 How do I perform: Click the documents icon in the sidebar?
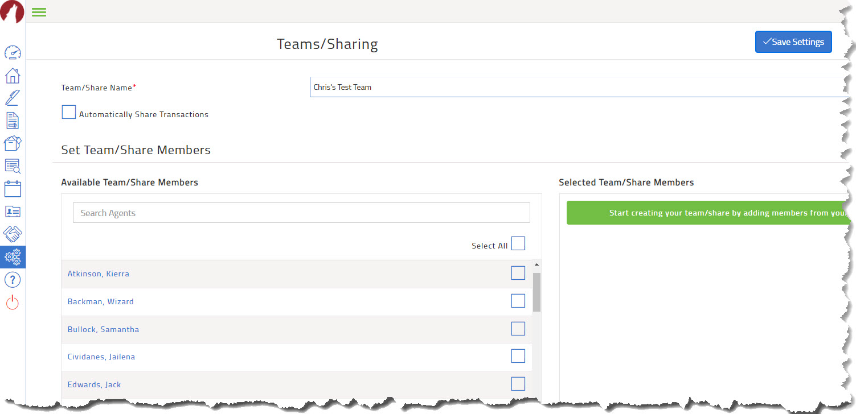click(x=13, y=121)
